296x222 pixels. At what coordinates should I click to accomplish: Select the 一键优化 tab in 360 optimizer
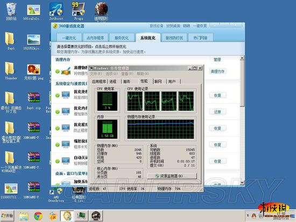[x=69, y=38]
